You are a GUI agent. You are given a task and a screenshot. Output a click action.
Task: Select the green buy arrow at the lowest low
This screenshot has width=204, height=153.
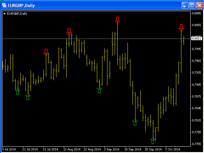pyautogui.click(x=153, y=141)
